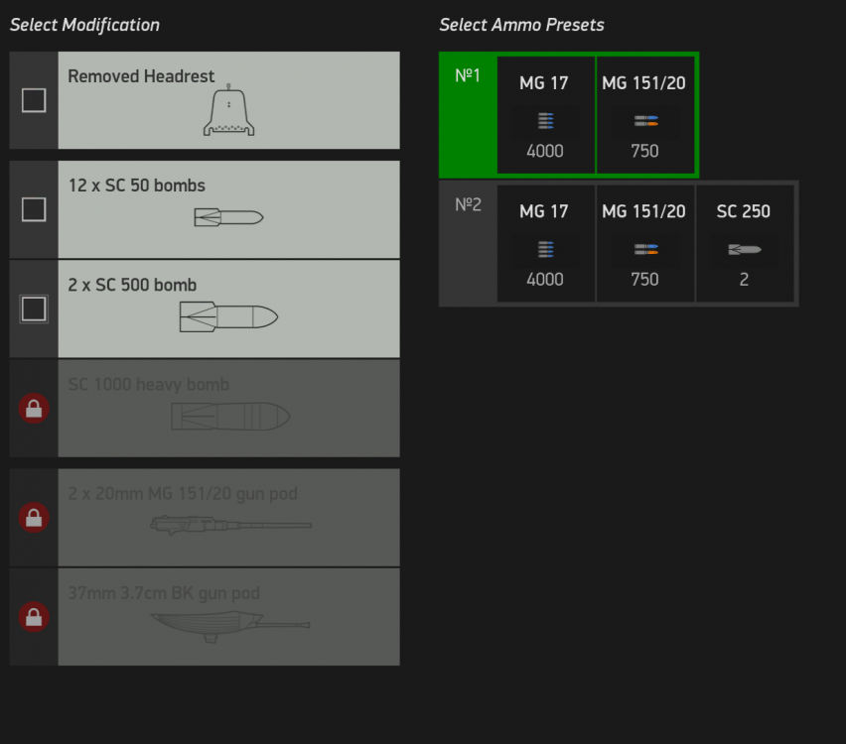Click the 37mm 3.7cm BK gun pod label
Screen dimensions: 846x744
(x=164, y=593)
